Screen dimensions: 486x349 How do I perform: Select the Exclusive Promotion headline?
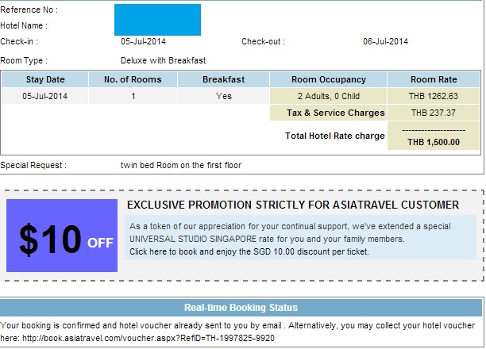click(293, 205)
